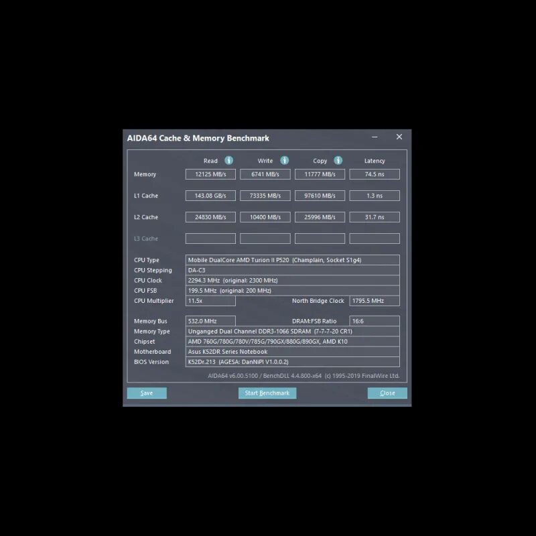
Task: Click the Read column header label
Action: (x=210, y=161)
